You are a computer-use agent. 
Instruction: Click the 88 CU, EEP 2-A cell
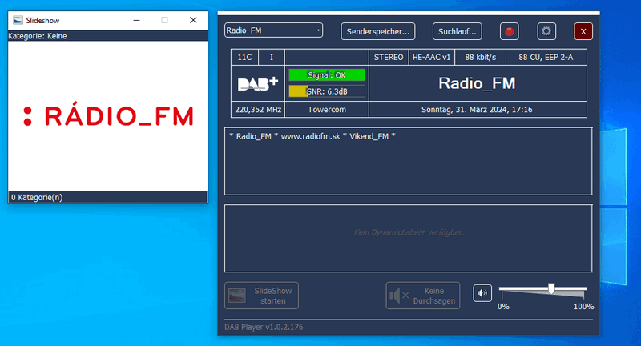[x=546, y=57]
